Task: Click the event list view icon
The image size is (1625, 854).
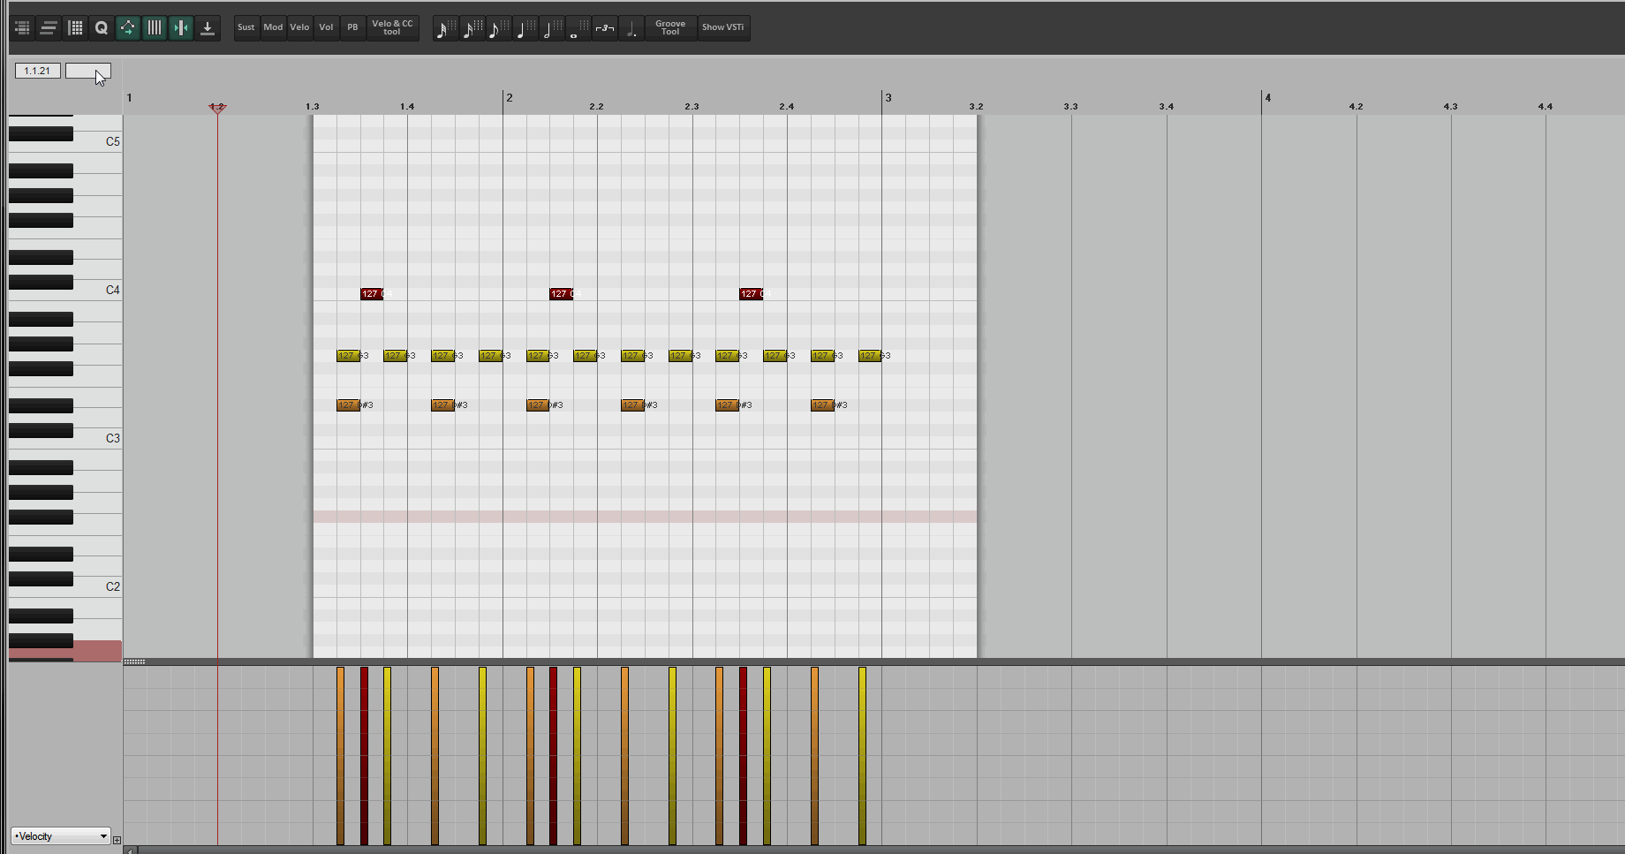Action: click(x=22, y=28)
